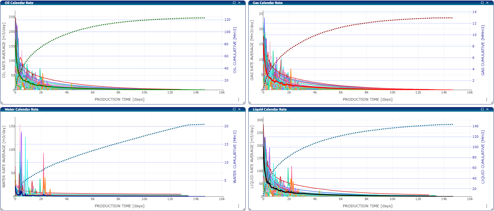Open the Water chart three-dot options menu
The height and width of the screenshot is (211, 494).
(238, 206)
